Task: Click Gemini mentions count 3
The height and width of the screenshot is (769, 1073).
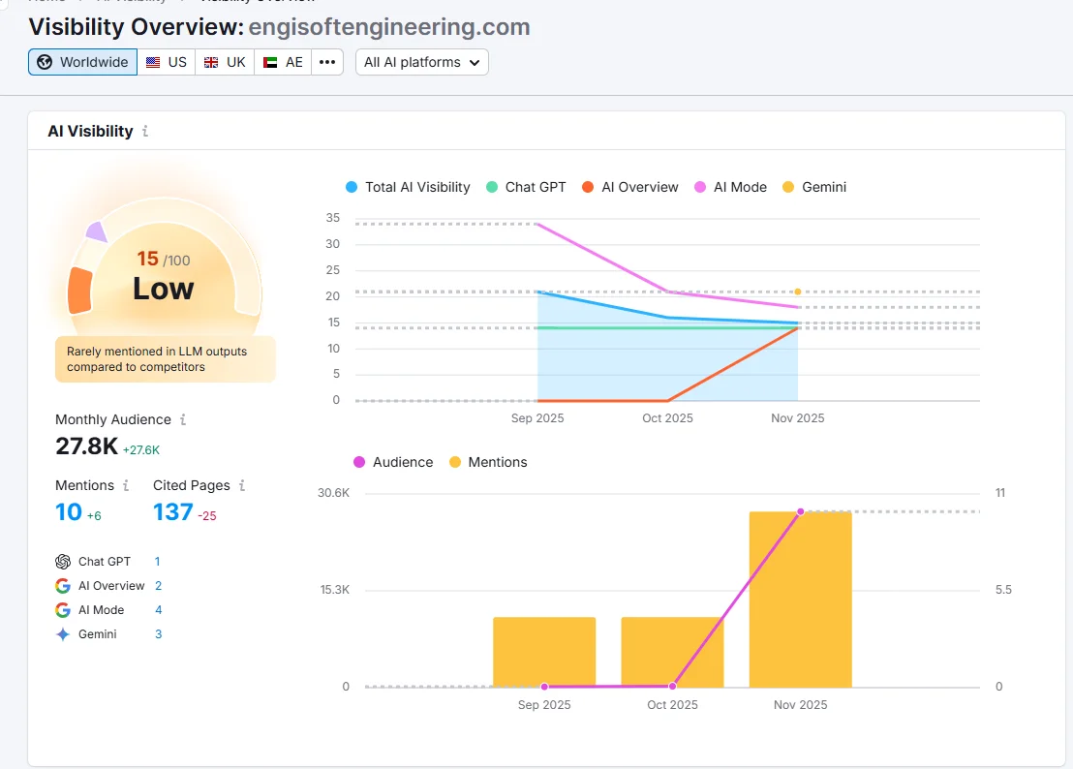Action: 158,634
